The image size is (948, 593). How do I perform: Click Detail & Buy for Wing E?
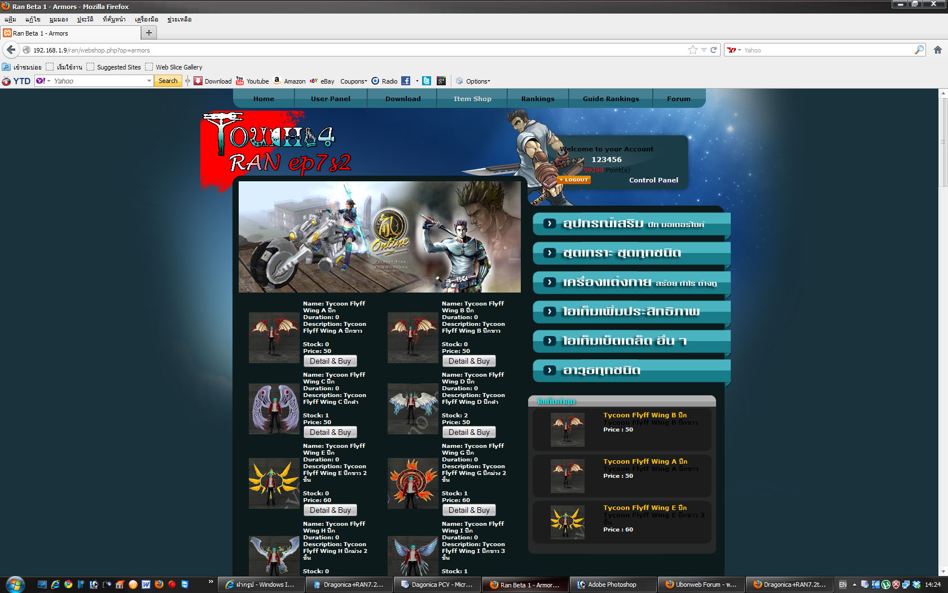[x=330, y=510]
